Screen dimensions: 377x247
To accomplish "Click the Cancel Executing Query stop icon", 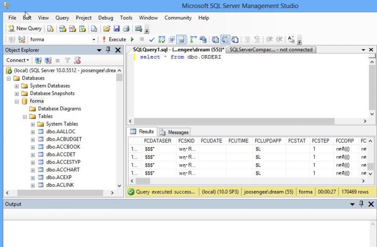I will [142, 39].
